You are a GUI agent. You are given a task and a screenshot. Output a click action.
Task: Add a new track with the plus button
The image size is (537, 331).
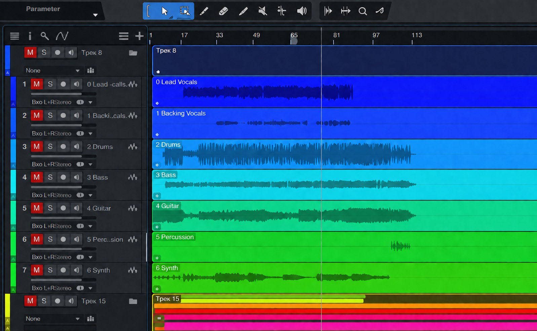(139, 36)
